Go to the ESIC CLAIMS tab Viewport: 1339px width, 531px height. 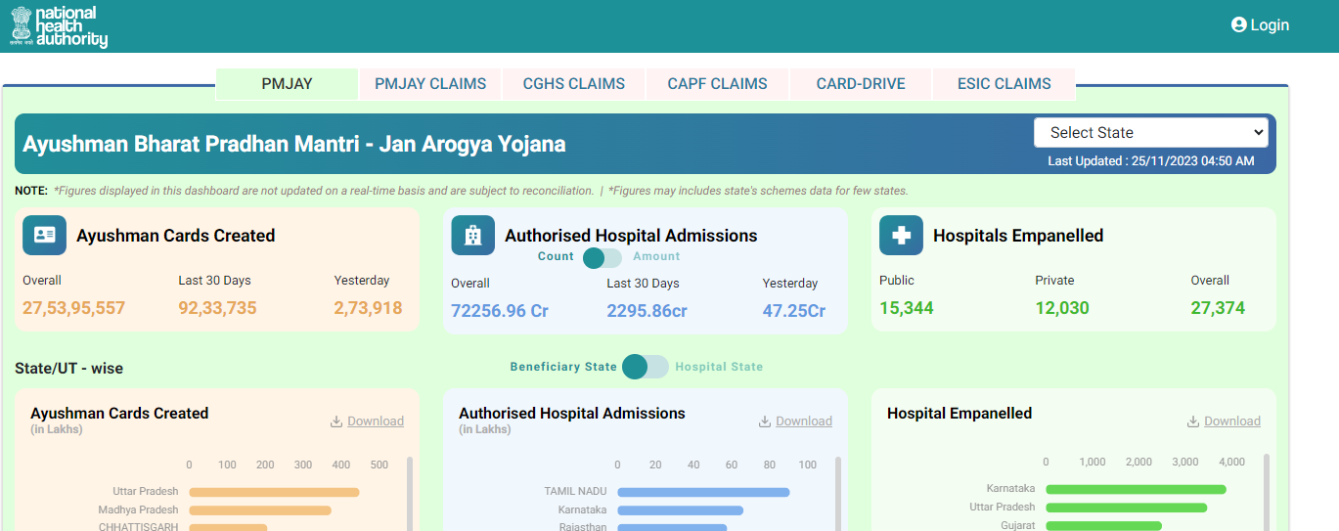tap(1004, 84)
